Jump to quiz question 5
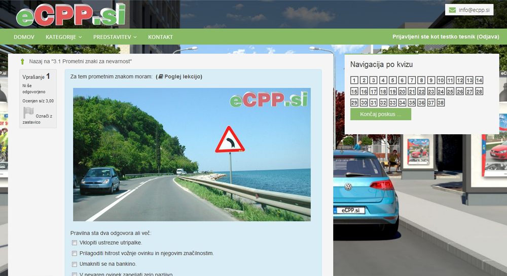This screenshot has width=507, height=276. coord(392,80)
